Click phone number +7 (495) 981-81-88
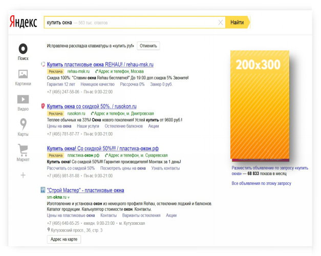321x256 pixels. click(x=63, y=176)
